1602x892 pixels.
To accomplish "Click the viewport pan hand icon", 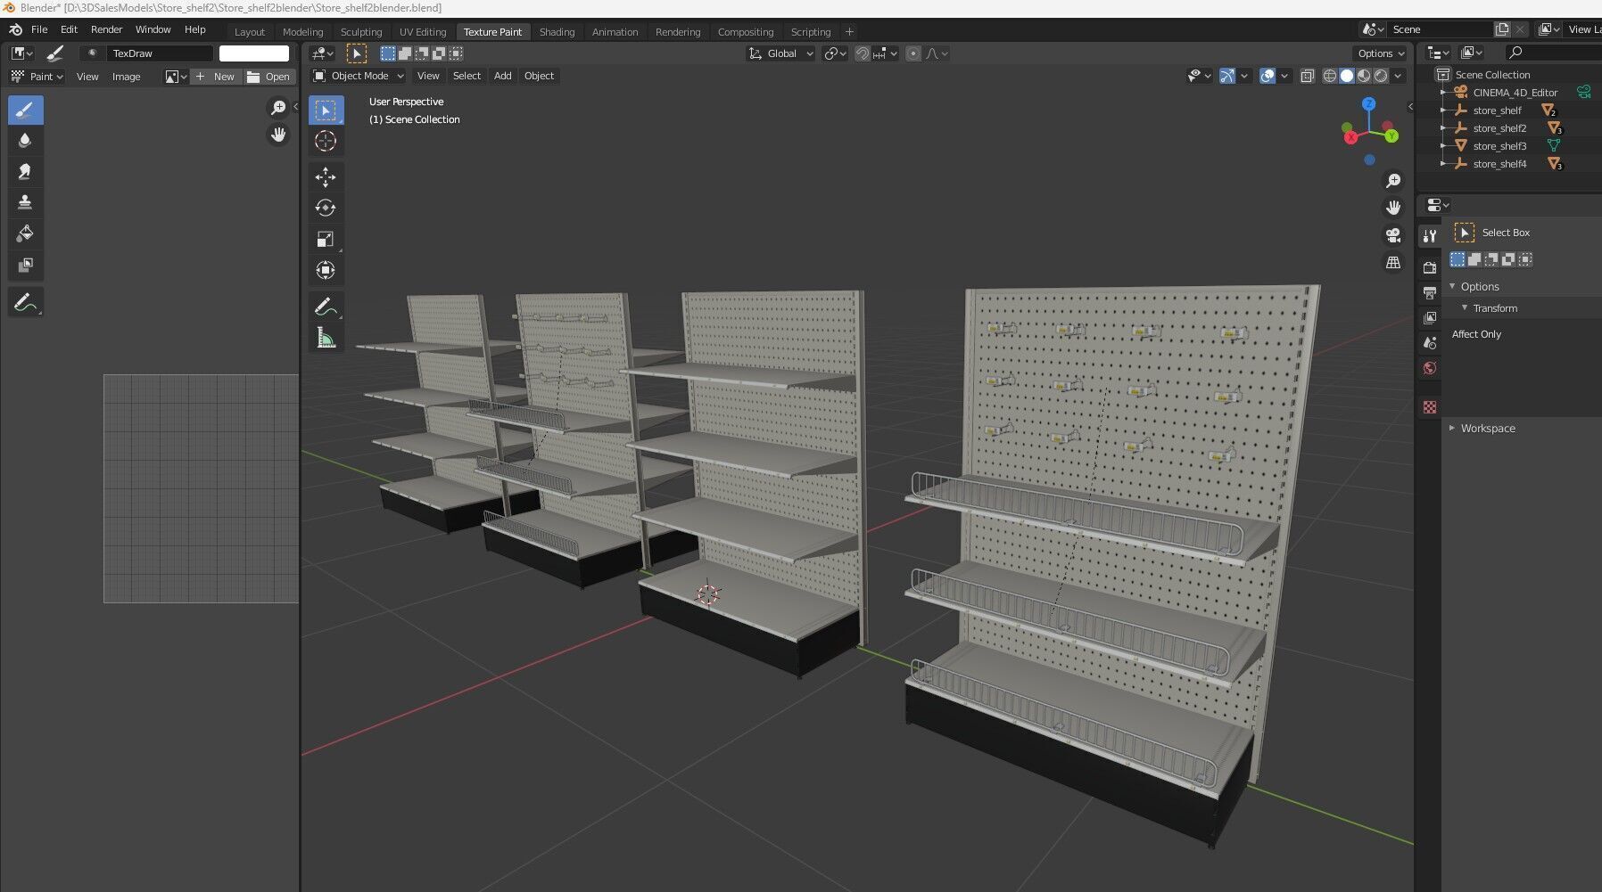I will [1393, 208].
